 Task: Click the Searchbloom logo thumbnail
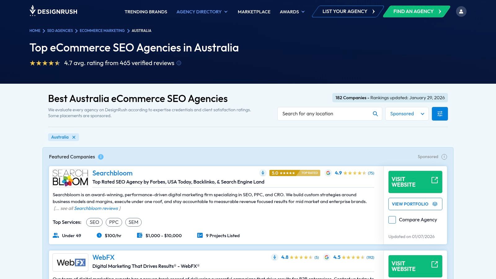coord(70,178)
